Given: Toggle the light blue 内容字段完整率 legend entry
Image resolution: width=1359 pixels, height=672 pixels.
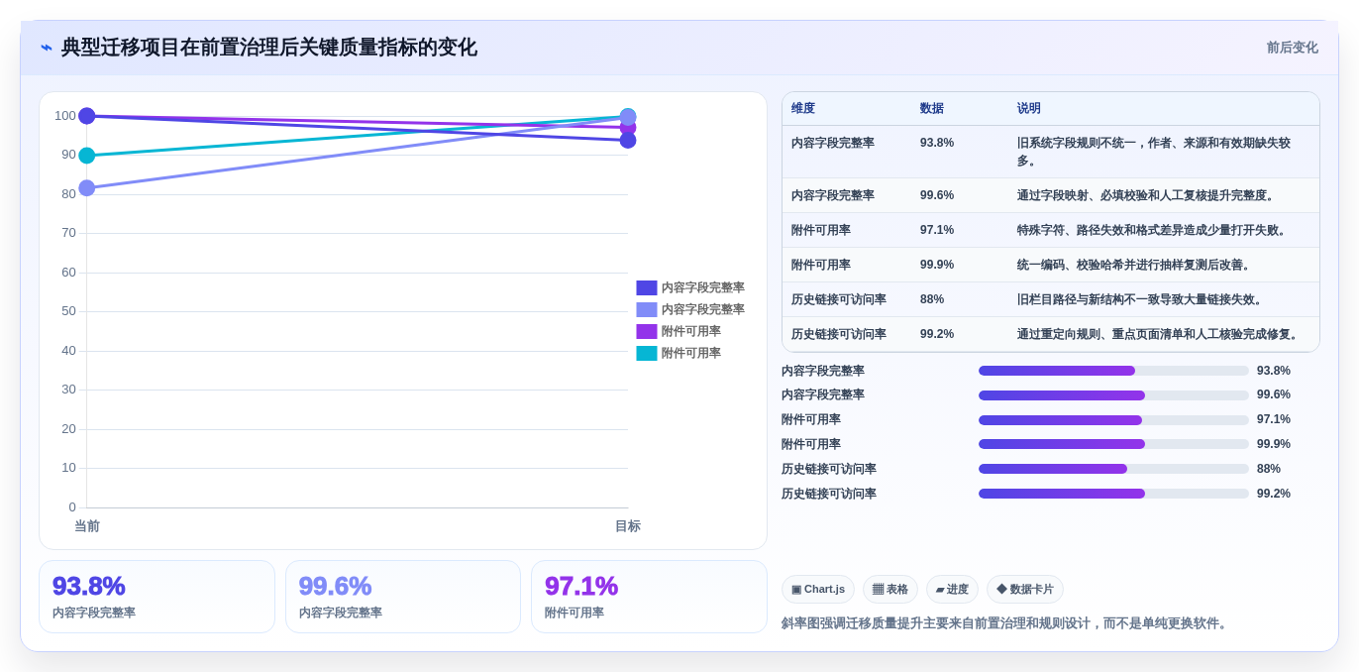Looking at the screenshot, I should (x=690, y=309).
